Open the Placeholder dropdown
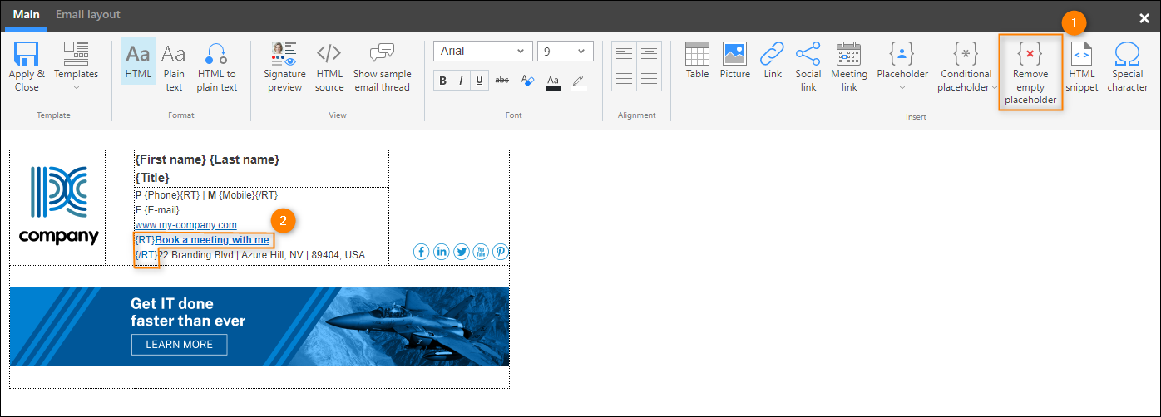Image resolution: width=1161 pixels, height=417 pixels. [902, 66]
